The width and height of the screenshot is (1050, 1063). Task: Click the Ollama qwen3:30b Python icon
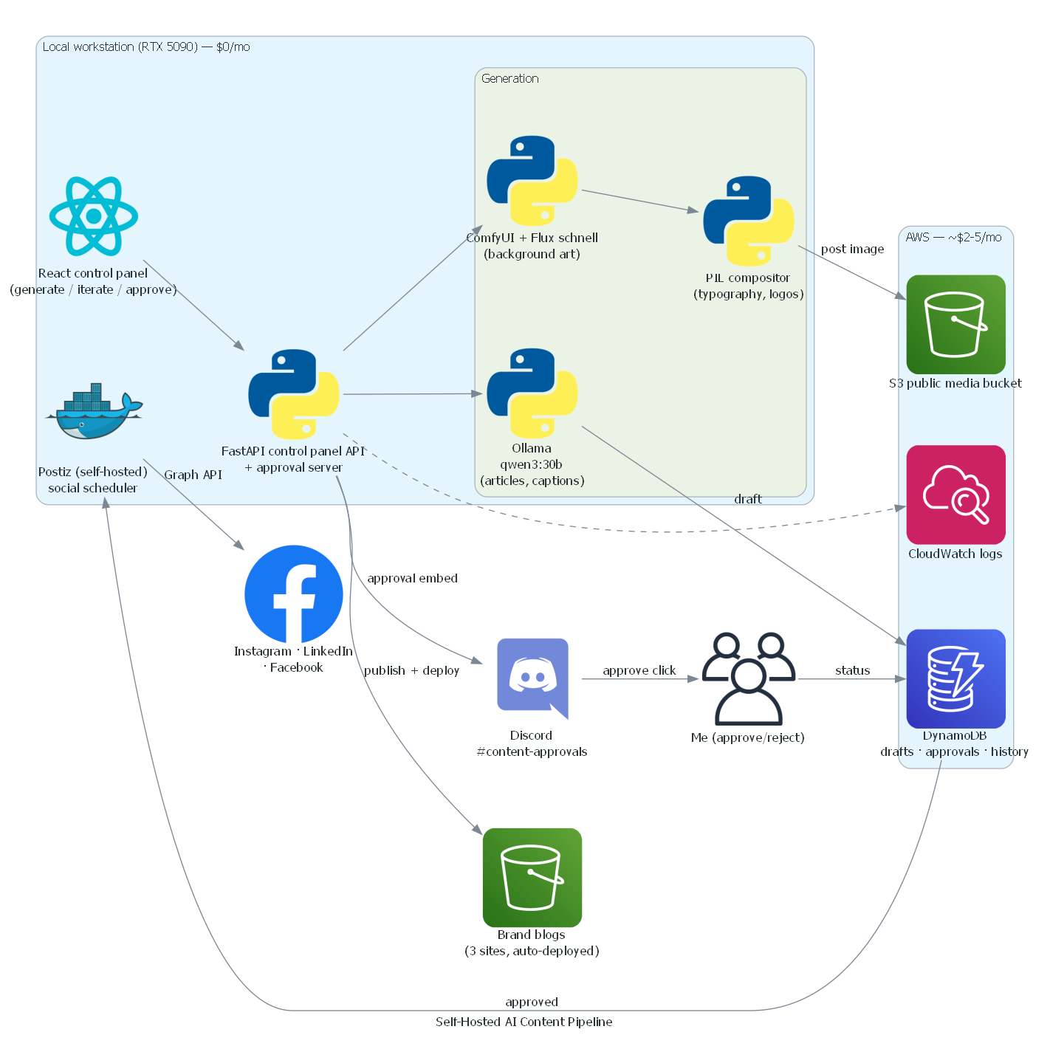coord(532,393)
